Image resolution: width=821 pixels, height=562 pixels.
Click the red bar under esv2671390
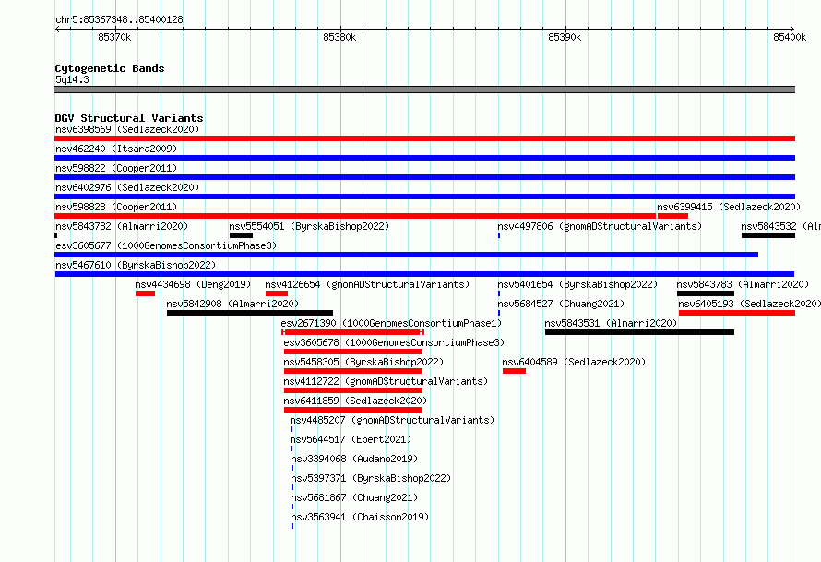352,332
